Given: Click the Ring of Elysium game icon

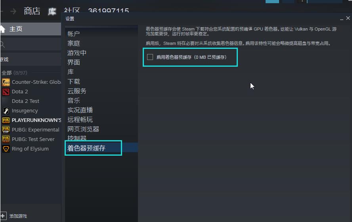Looking at the screenshot, I should point(6,149).
